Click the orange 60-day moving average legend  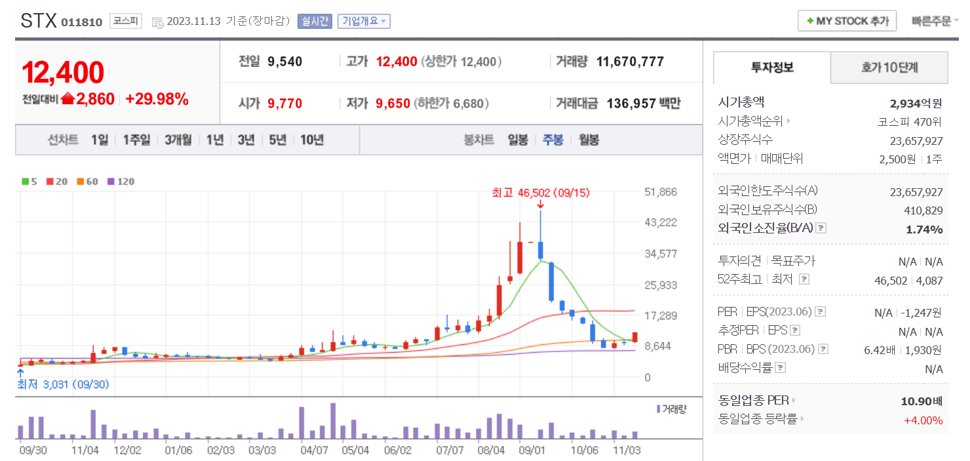click(87, 182)
